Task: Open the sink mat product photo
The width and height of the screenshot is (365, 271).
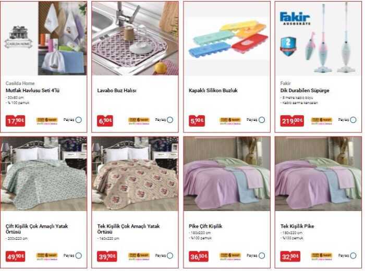Action: click(135, 39)
